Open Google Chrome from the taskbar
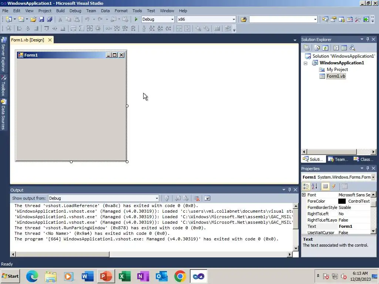Screen dimensions: 379x284 (x=180, y=276)
